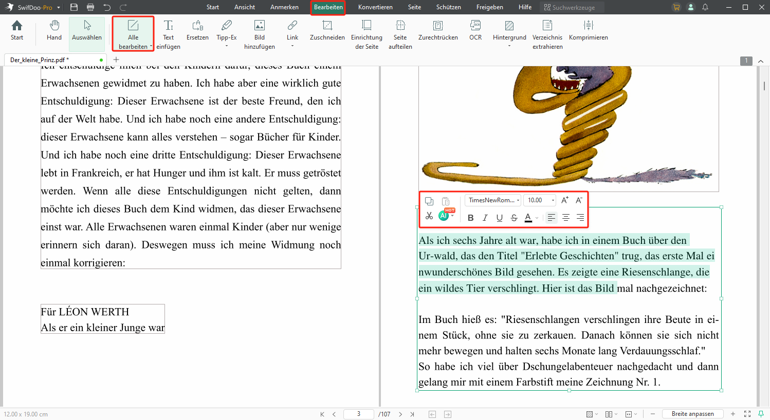Save the document with the disk icon
The image size is (770, 420).
tap(74, 7)
